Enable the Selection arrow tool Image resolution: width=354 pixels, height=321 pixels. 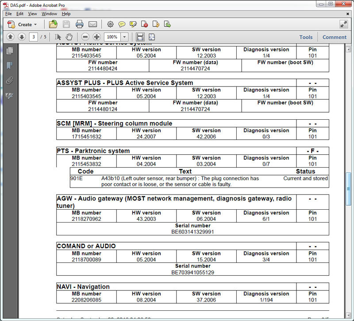coord(58,37)
